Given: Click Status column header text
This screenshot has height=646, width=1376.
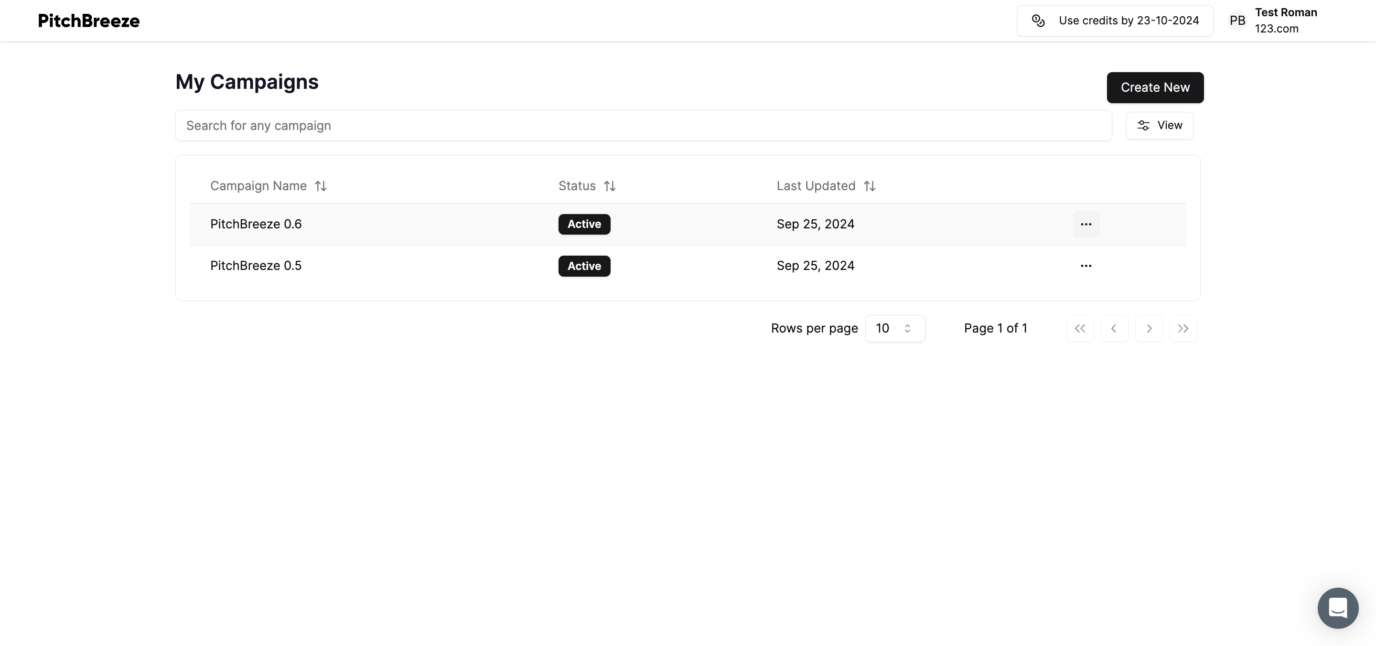Looking at the screenshot, I should tap(577, 186).
